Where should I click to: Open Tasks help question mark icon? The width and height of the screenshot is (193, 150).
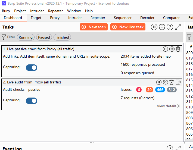tap(170, 27)
